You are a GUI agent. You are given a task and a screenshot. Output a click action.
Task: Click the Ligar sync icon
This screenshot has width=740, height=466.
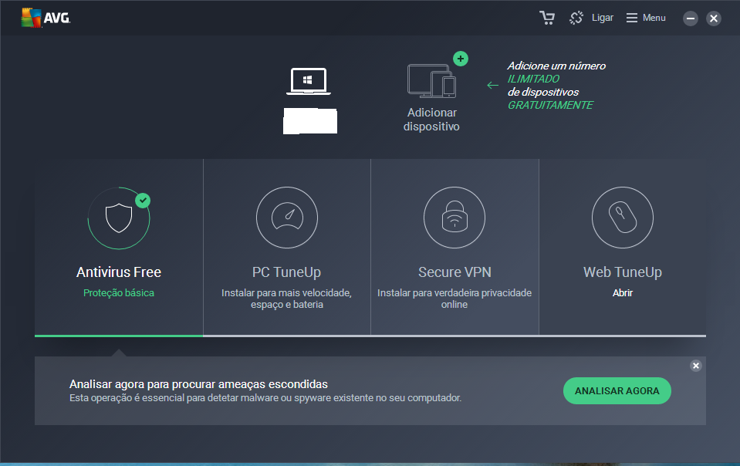pyautogui.click(x=576, y=18)
